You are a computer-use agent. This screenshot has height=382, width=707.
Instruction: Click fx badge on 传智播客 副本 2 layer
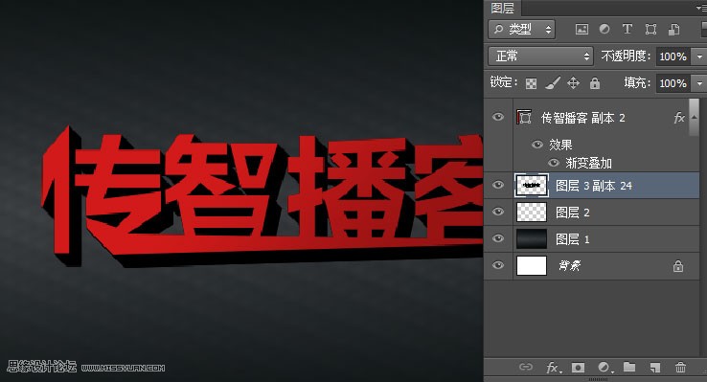678,118
